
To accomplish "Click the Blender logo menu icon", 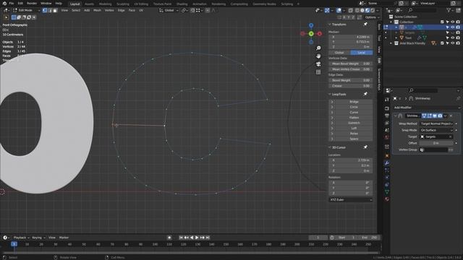I will click(4, 3).
